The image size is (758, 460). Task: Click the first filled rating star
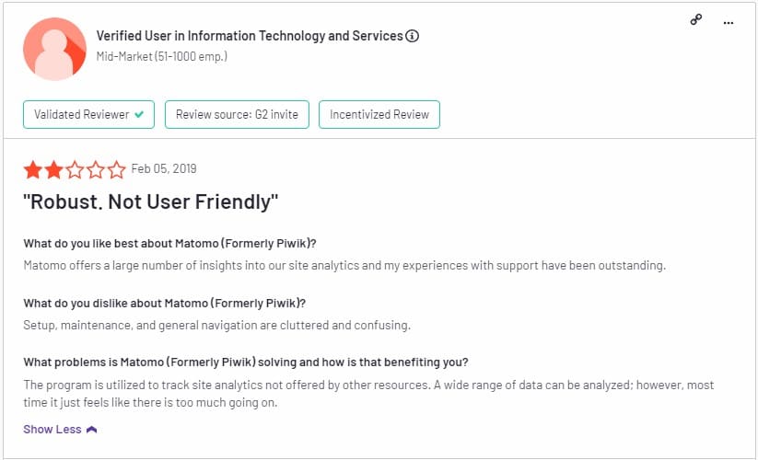tap(33, 170)
